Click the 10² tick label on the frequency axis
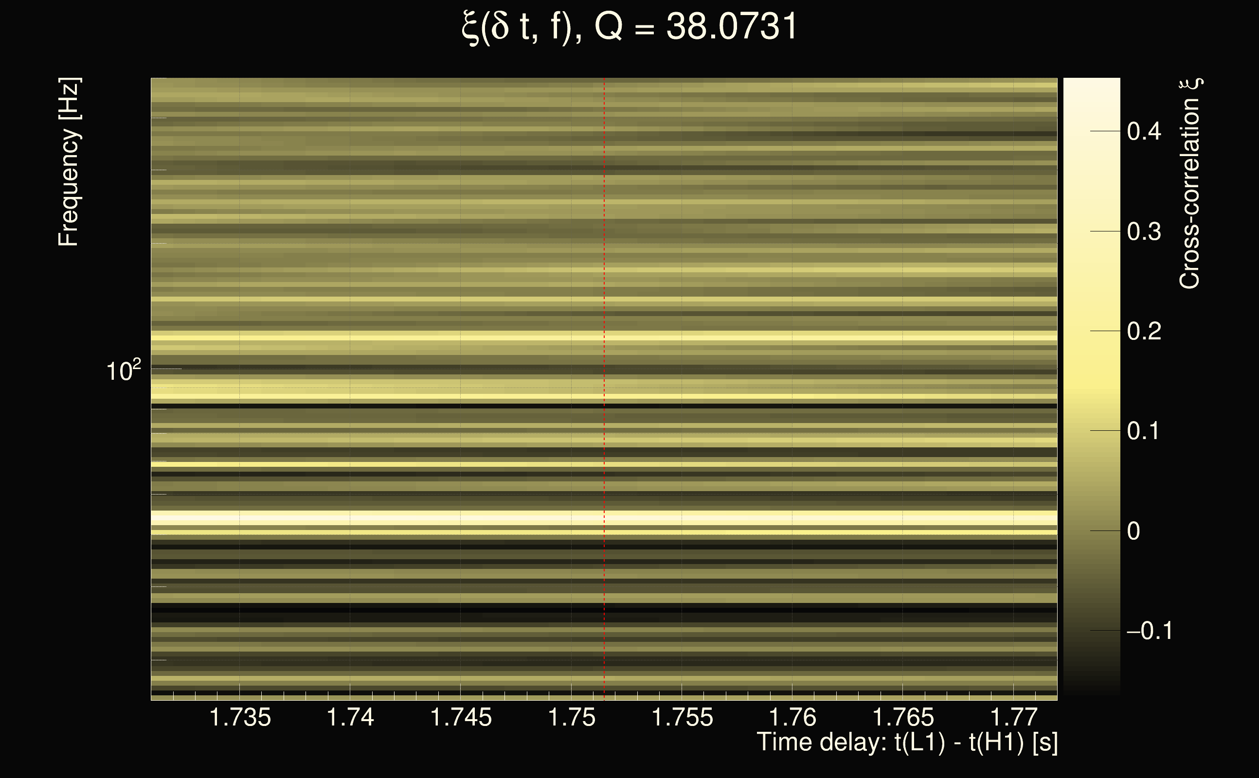 coord(123,371)
